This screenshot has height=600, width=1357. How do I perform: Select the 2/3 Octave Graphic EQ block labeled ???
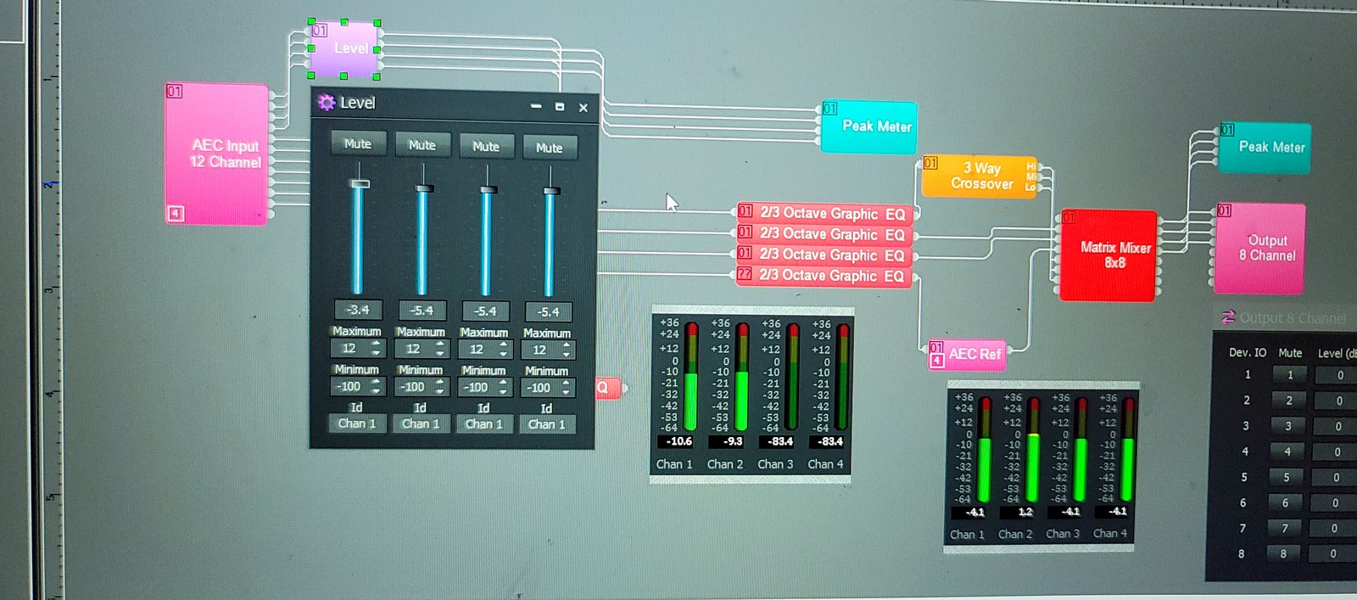tap(824, 276)
